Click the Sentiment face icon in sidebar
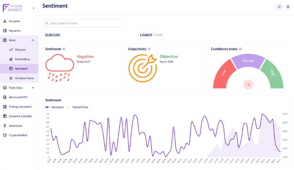 pyautogui.click(x=11, y=69)
